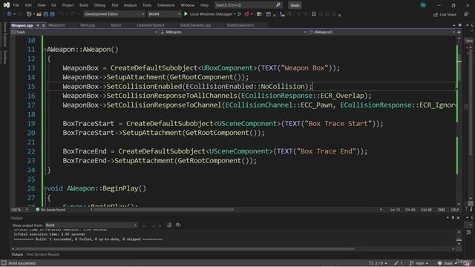Viewport: 475px width, 267px height.
Task: Click the Slash solution name button
Action: (295, 5)
